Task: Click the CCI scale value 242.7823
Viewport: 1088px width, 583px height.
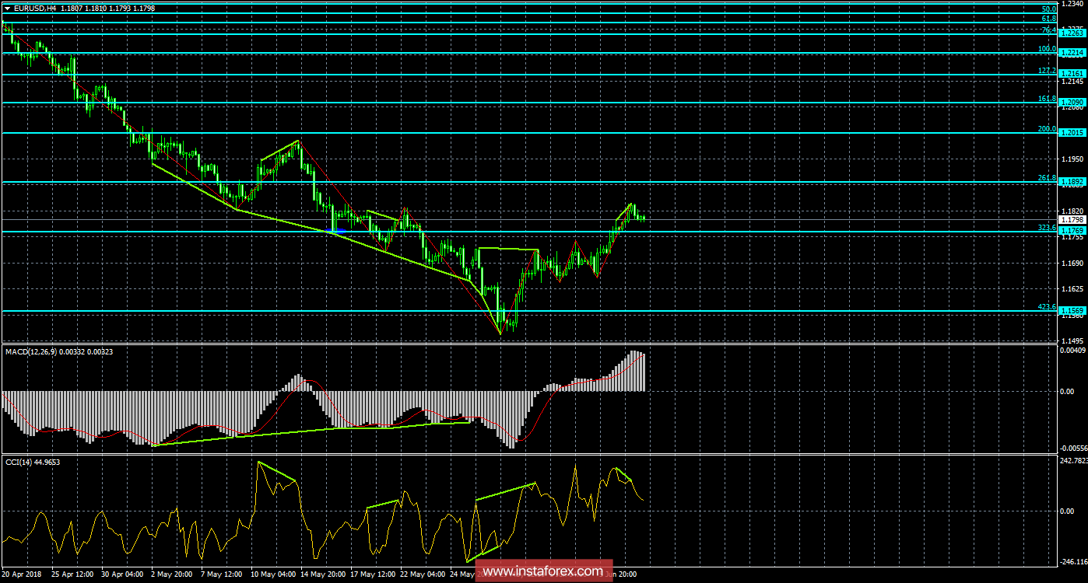Action: (1073, 461)
